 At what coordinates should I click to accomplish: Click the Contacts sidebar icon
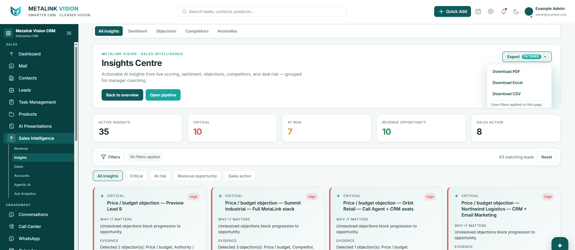point(11,78)
